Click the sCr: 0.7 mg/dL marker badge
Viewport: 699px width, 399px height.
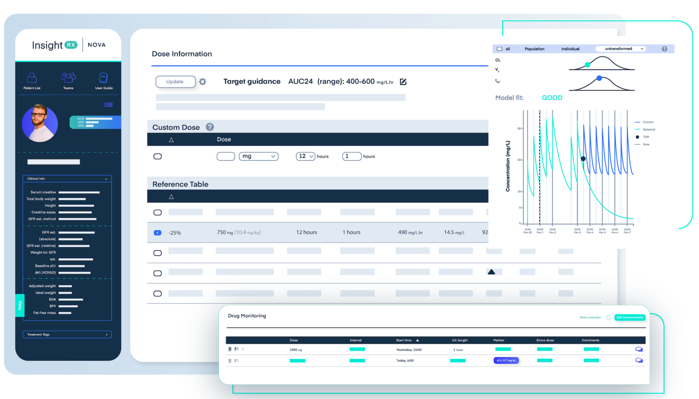pyautogui.click(x=506, y=360)
